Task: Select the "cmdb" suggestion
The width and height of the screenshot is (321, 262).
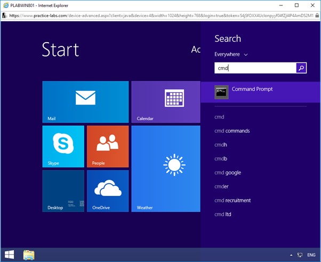Action: point(220,158)
